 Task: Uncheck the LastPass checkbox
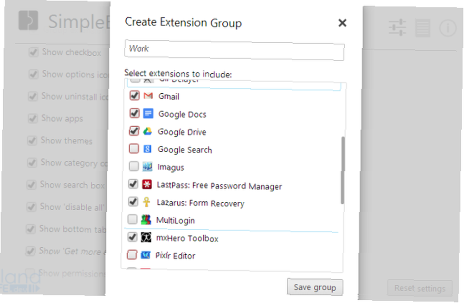pos(133,184)
